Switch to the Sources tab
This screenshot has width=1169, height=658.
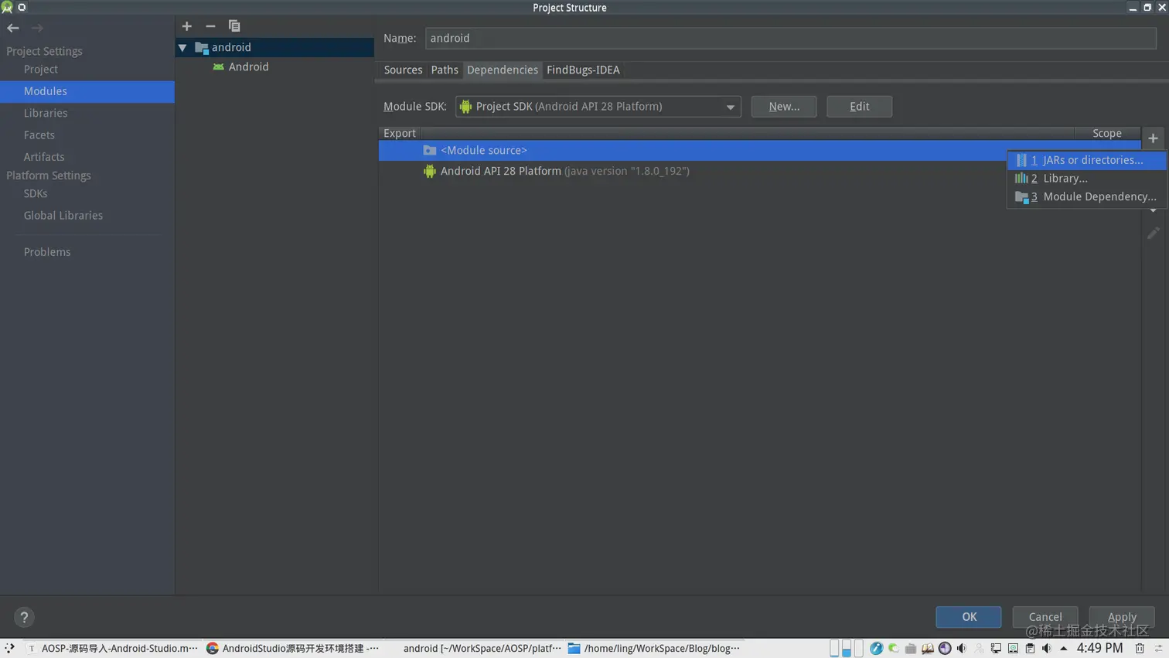[403, 70]
